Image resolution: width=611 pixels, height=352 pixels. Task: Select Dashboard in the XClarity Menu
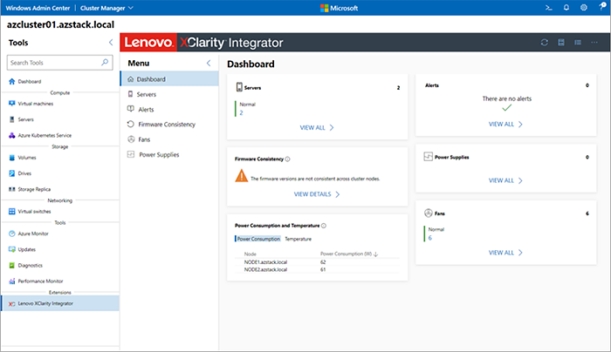(x=169, y=79)
